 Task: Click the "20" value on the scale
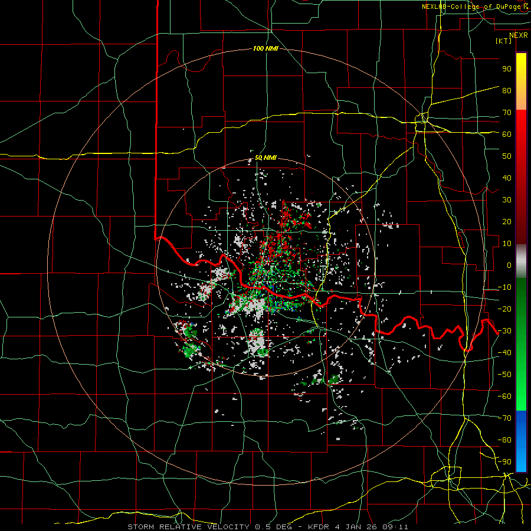[x=507, y=222]
